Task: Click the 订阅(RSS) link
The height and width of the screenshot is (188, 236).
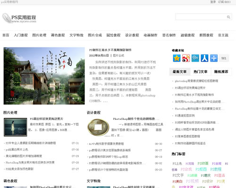Action: point(224,2)
